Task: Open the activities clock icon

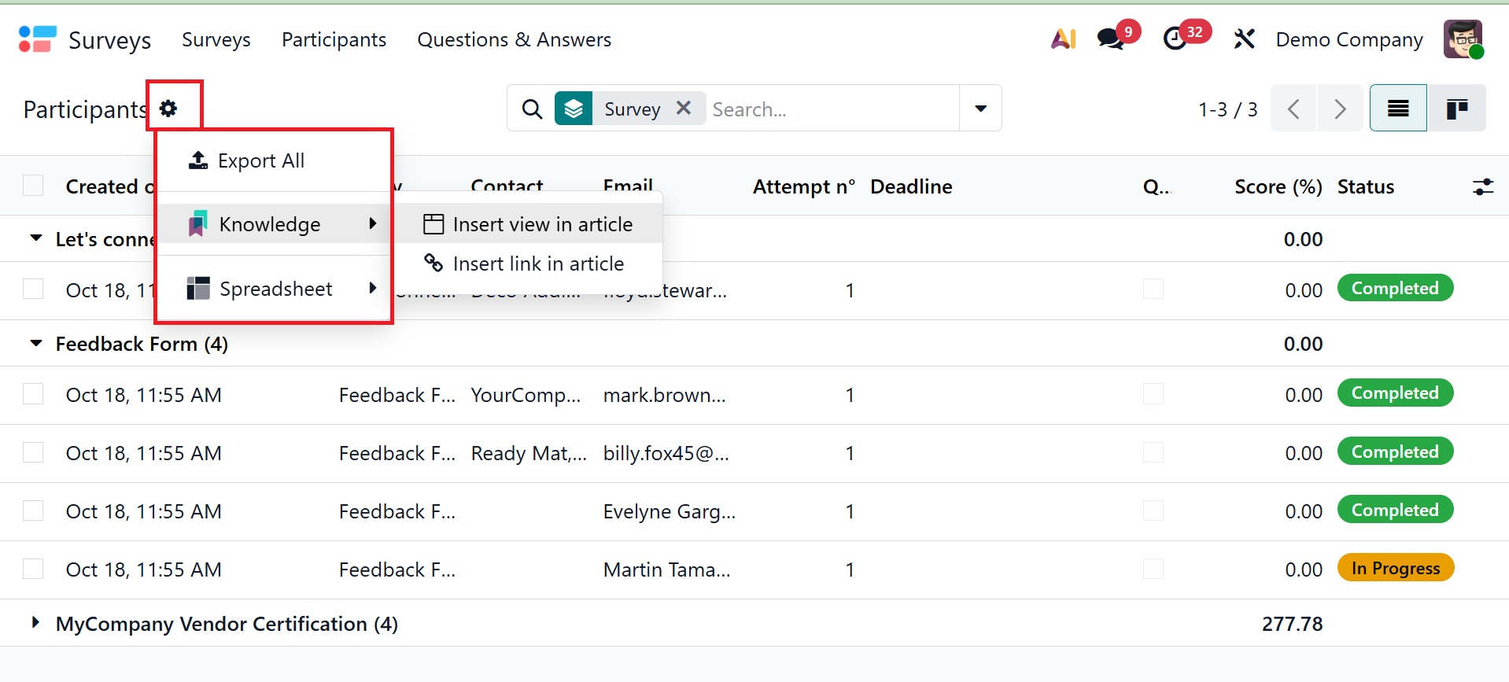Action: click(x=1175, y=39)
